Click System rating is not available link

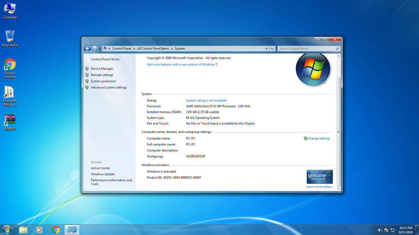(x=206, y=100)
